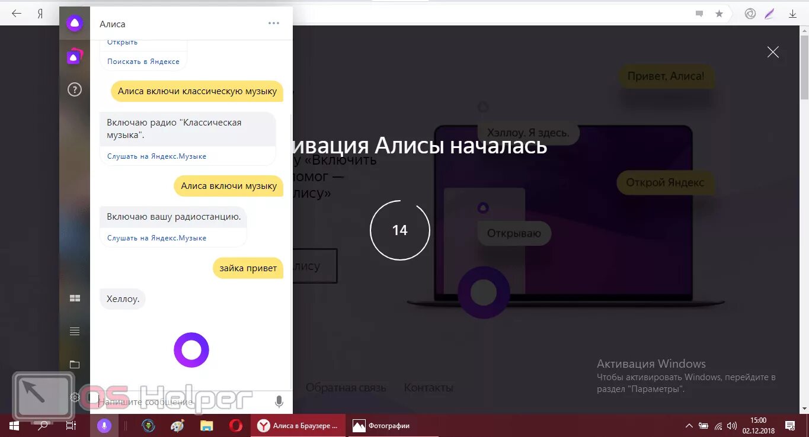
Task: Click the Yandex 'Я' home button
Action: point(40,14)
